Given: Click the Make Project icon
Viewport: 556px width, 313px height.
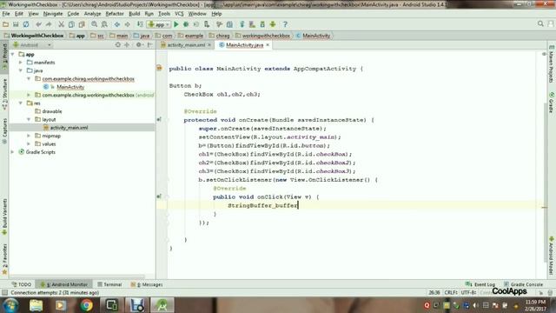Looking at the screenshot, I should (140, 24).
